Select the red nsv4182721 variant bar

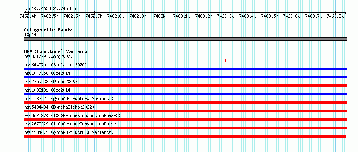click(x=185, y=103)
